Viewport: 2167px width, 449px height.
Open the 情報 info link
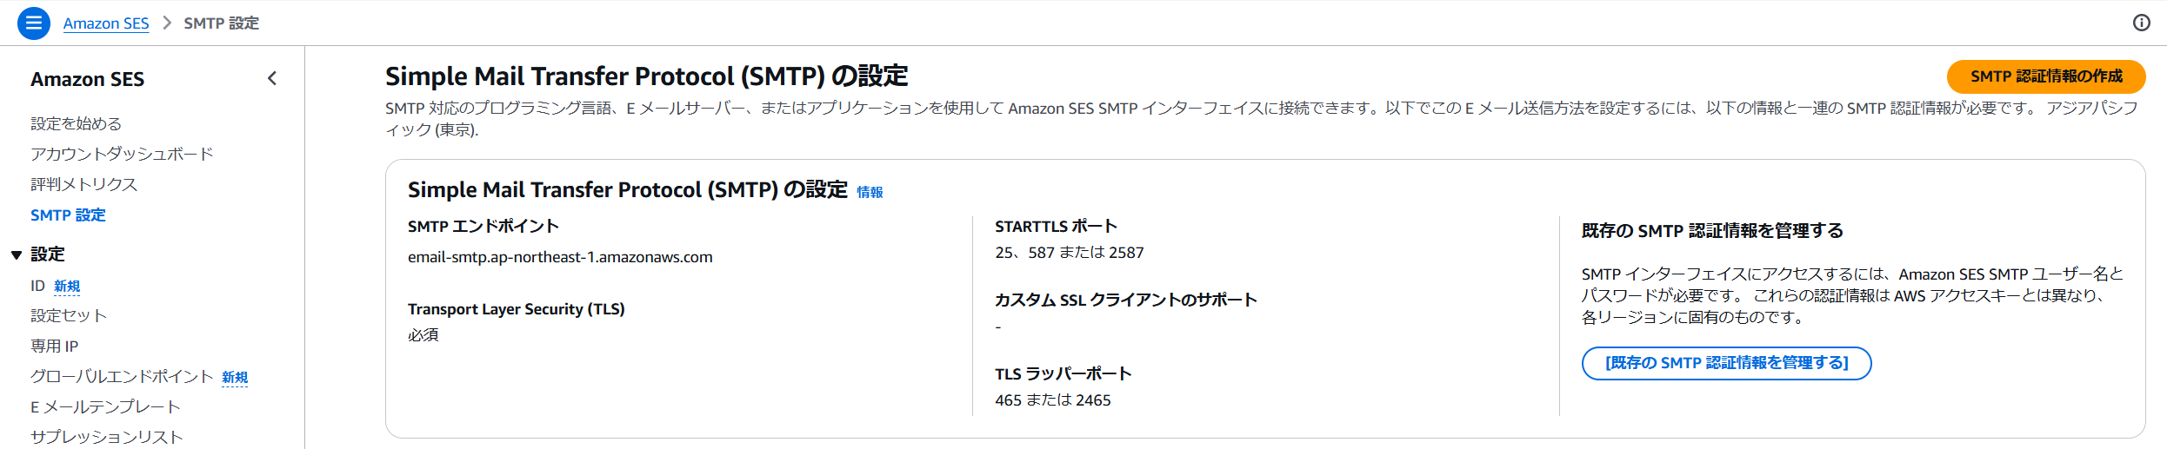click(870, 193)
